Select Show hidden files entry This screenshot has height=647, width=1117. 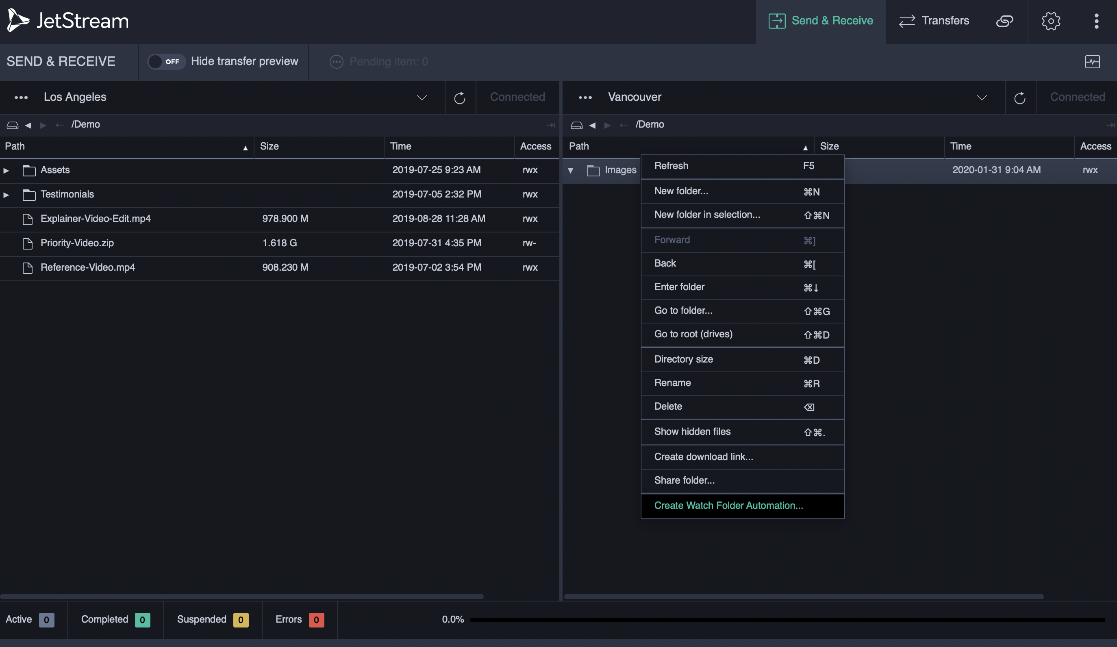coord(742,432)
